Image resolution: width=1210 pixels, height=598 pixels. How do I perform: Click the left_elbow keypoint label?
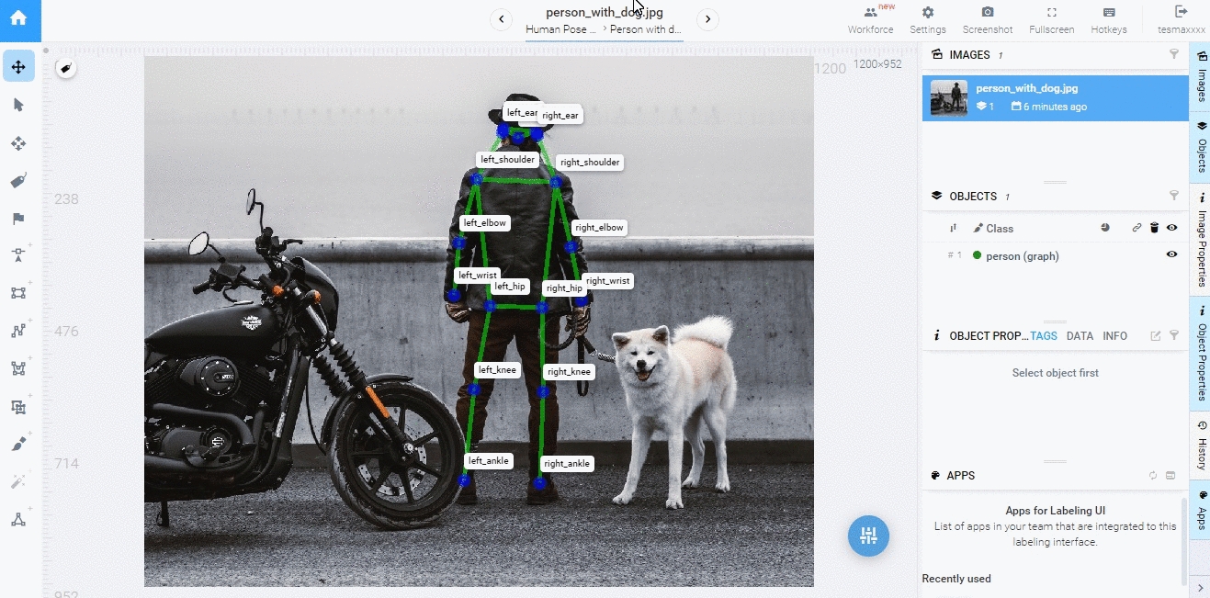tap(484, 223)
